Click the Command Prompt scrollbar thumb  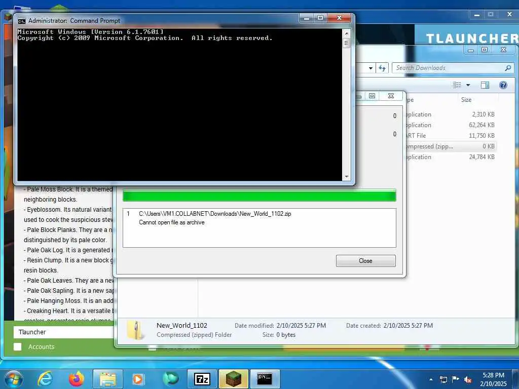coord(347,43)
